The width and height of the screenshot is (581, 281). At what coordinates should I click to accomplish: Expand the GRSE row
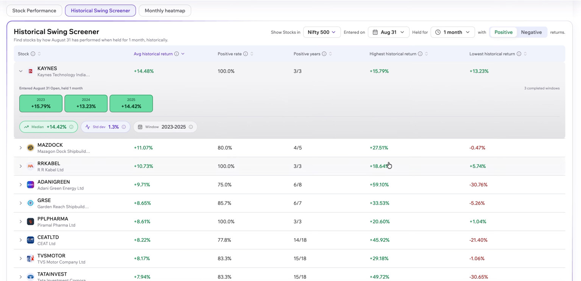click(21, 203)
